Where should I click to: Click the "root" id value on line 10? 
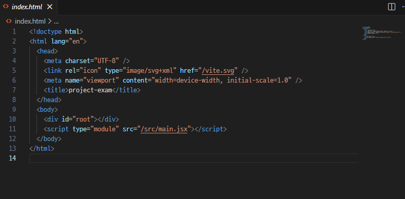[x=83, y=120]
